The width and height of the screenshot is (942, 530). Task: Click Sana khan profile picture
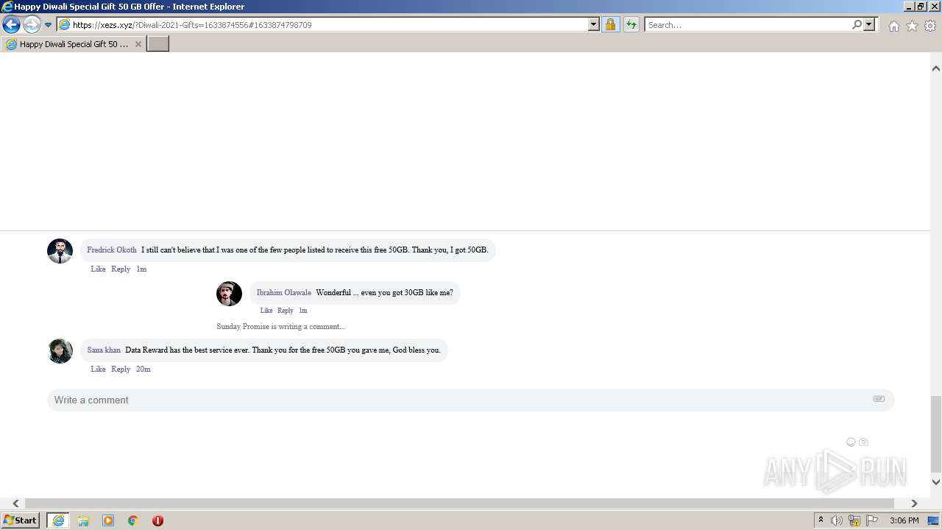click(x=60, y=351)
